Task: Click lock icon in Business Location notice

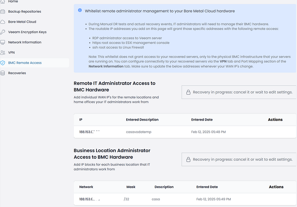Action: click(188, 160)
